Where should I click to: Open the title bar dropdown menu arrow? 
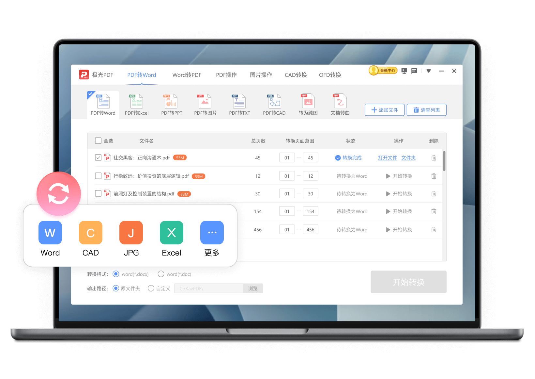[x=428, y=71]
